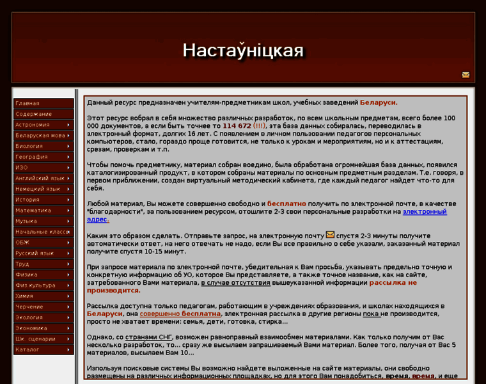Select the География menu entry

43,157
